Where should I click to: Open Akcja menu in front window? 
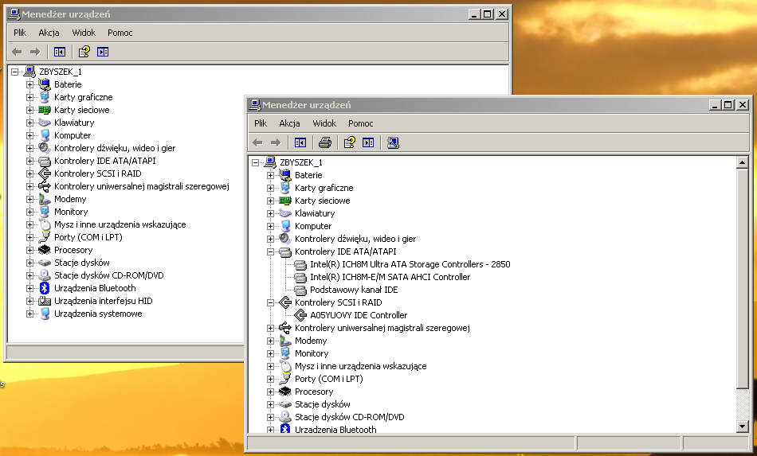[x=290, y=123]
